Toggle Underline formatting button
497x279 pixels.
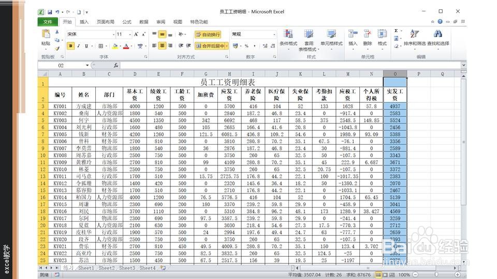[x=86, y=46]
